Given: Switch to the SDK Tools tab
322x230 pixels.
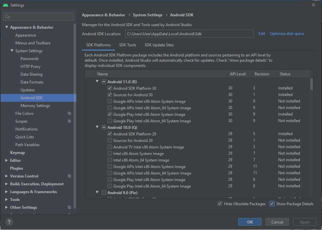Looking at the screenshot, I should [128, 45].
